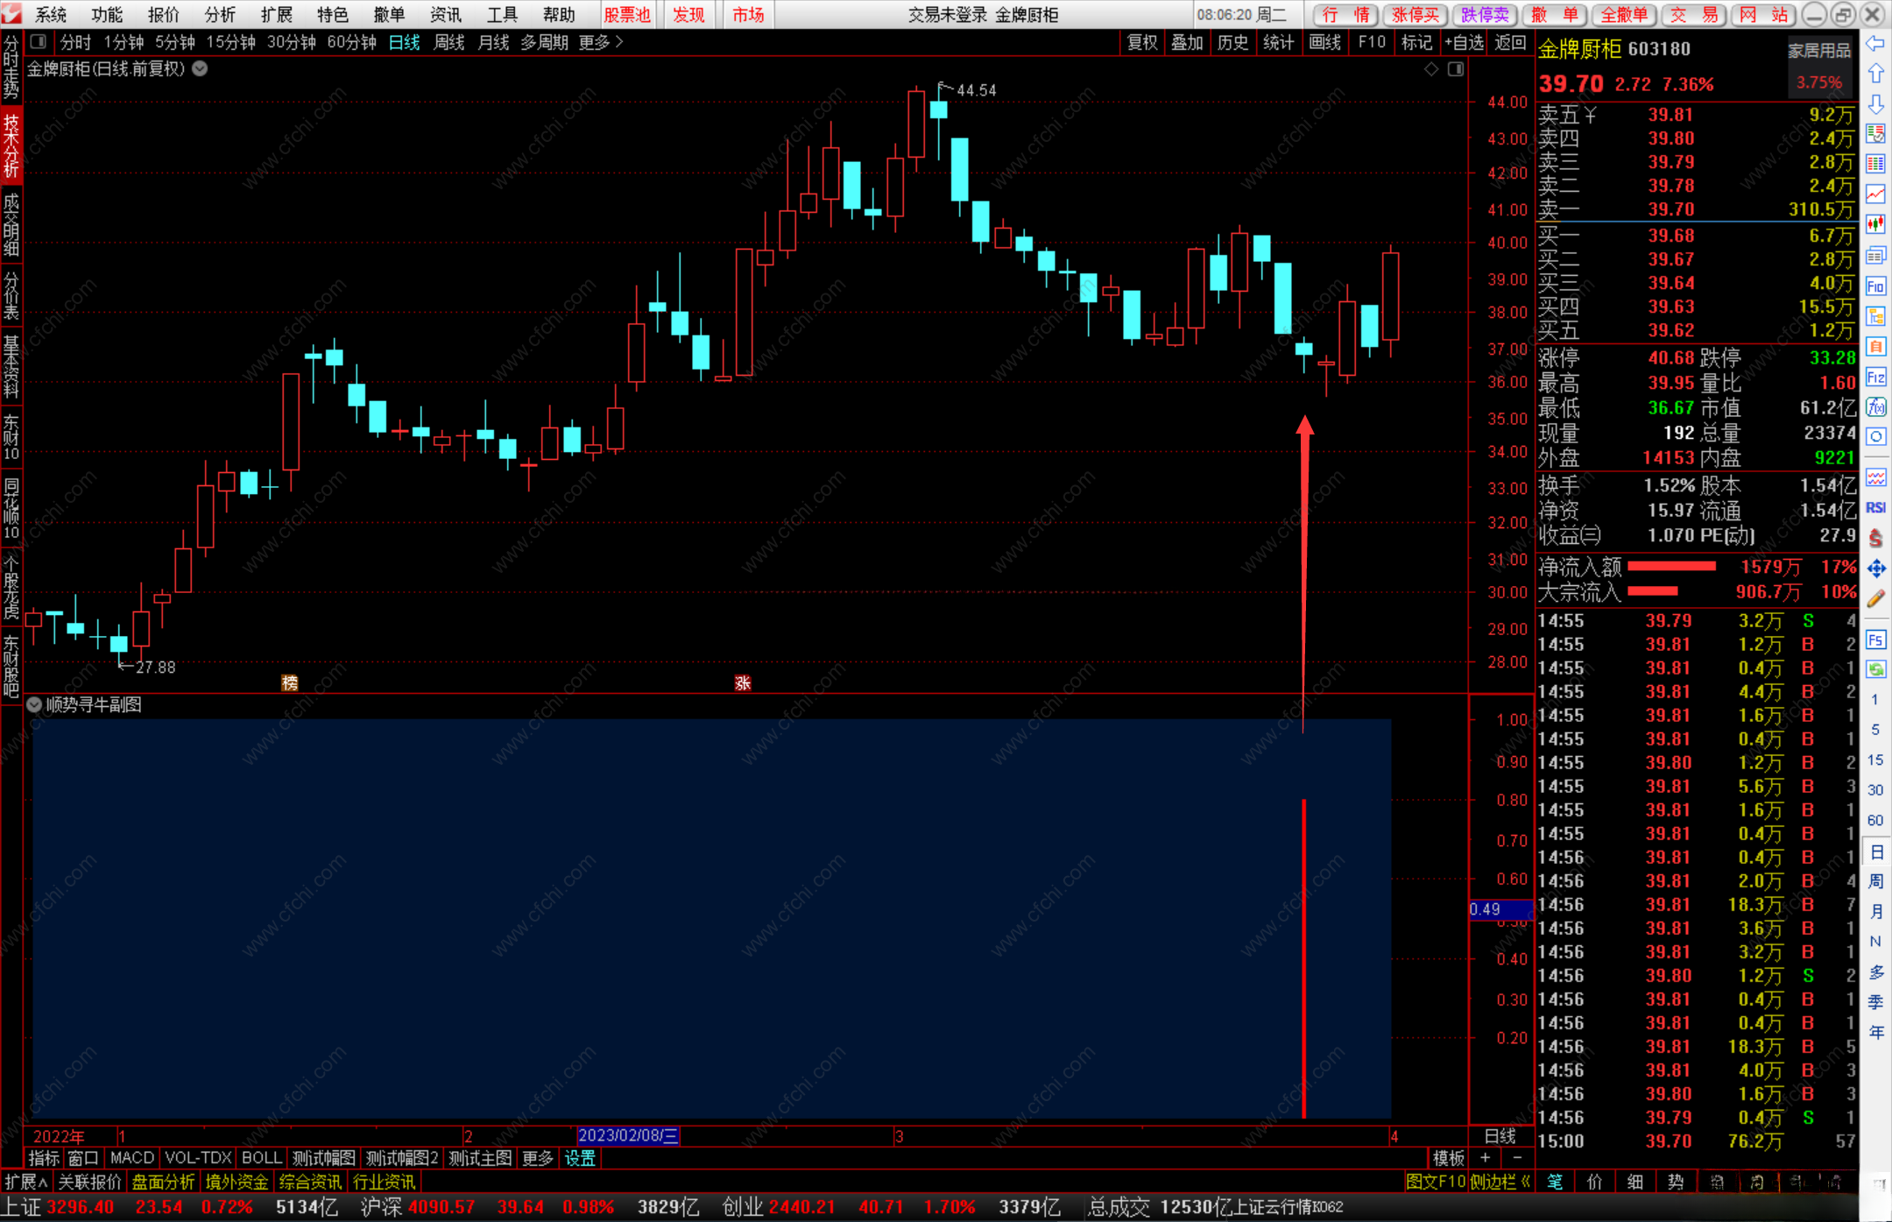Click the line trend chart icon
This screenshot has width=1892, height=1222.
coord(1875,194)
